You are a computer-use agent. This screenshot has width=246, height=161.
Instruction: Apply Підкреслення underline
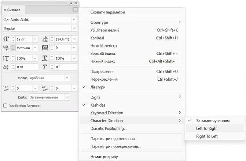pos(132,71)
